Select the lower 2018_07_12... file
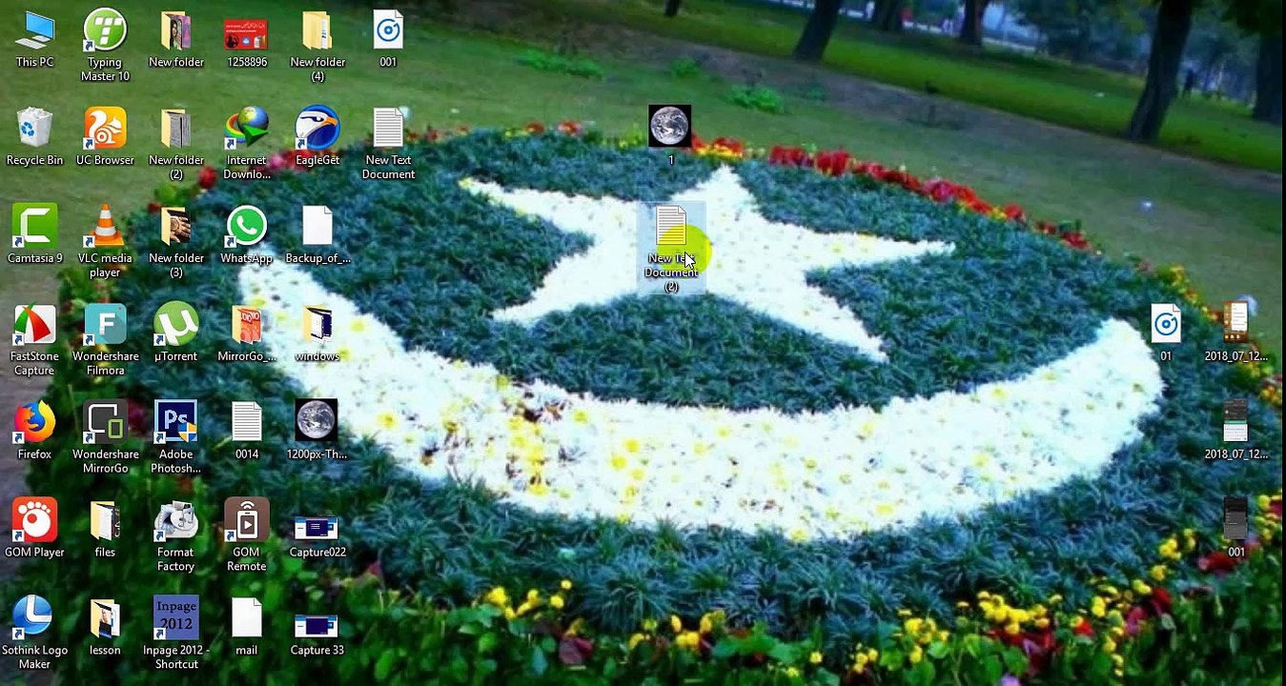1286x686 pixels. [x=1235, y=432]
